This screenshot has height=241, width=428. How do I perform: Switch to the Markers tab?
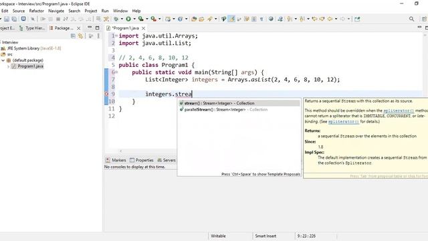click(x=116, y=160)
